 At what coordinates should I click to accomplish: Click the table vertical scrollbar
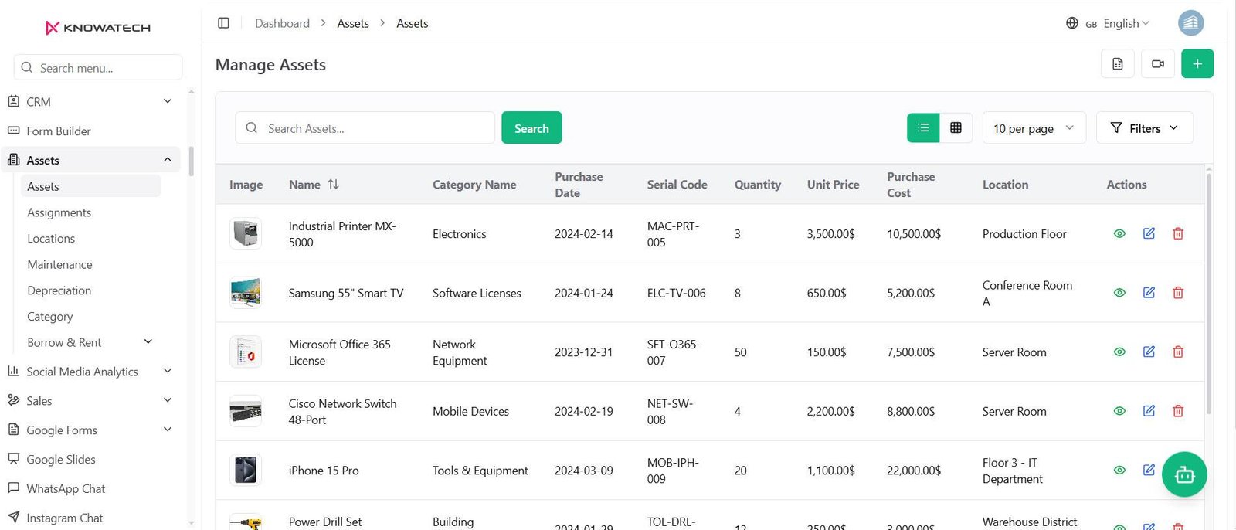1208,294
